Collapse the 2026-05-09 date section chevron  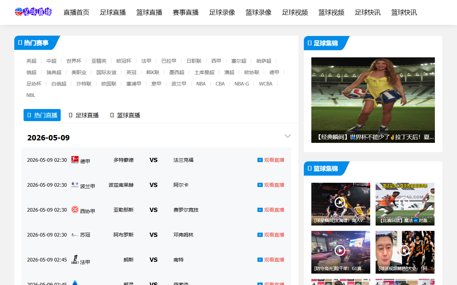pyautogui.click(x=288, y=136)
